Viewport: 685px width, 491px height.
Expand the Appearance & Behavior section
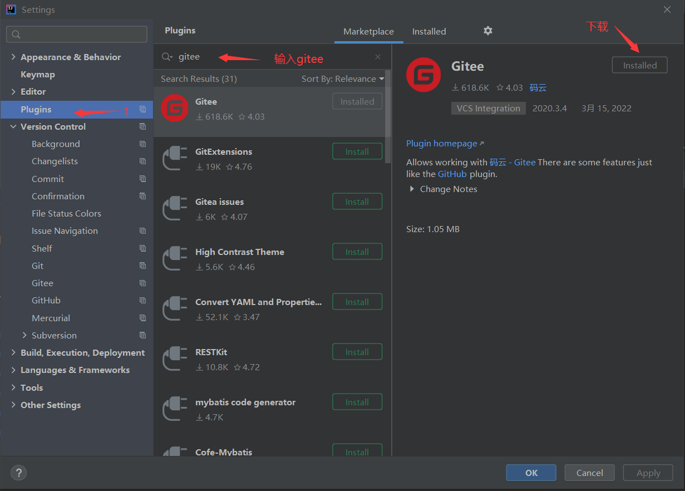13,57
